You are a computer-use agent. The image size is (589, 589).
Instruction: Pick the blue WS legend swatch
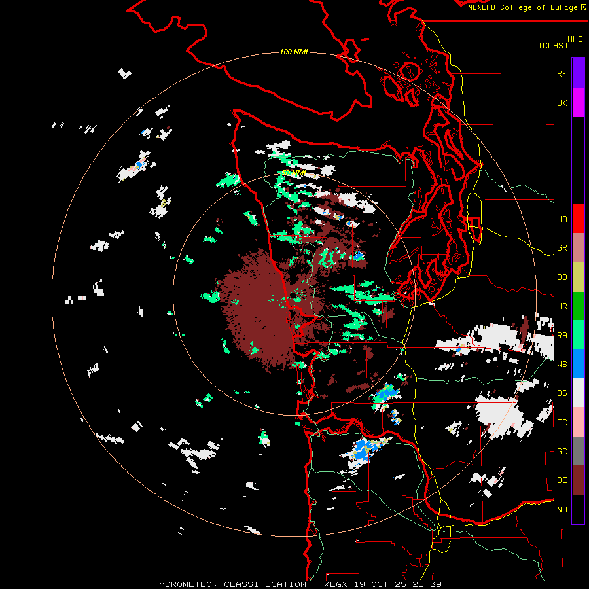[x=578, y=364]
